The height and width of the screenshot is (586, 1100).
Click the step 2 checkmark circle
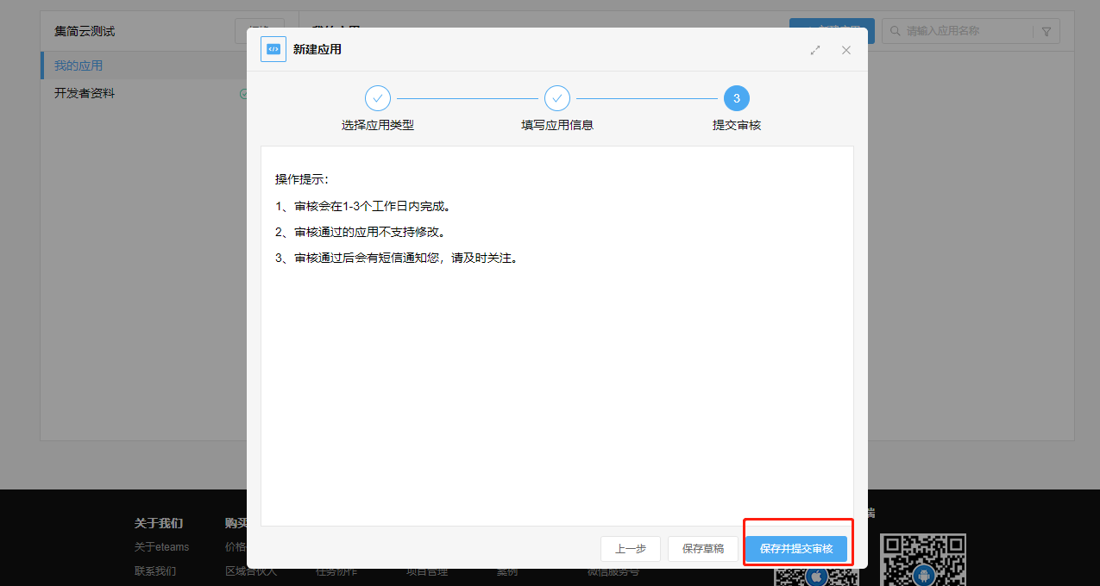pos(557,98)
